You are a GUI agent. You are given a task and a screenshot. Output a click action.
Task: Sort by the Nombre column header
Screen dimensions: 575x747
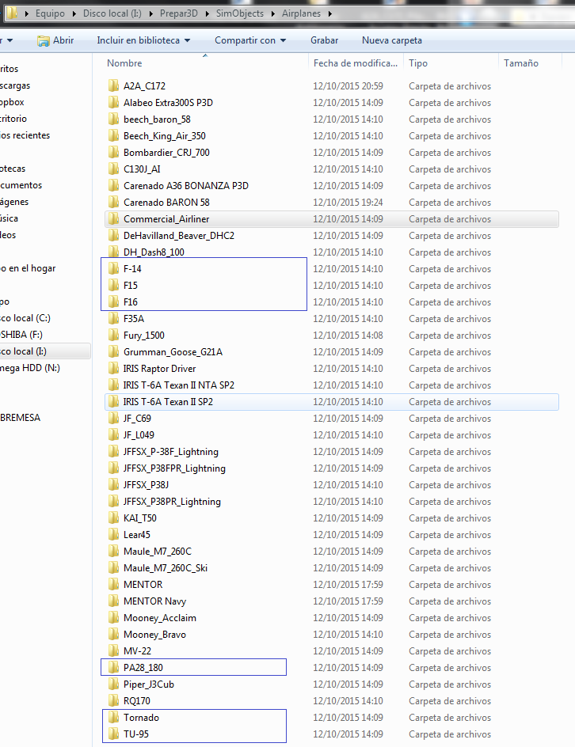point(125,63)
